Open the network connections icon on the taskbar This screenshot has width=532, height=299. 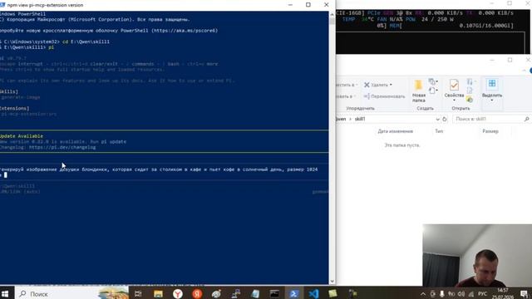(x=236, y=293)
